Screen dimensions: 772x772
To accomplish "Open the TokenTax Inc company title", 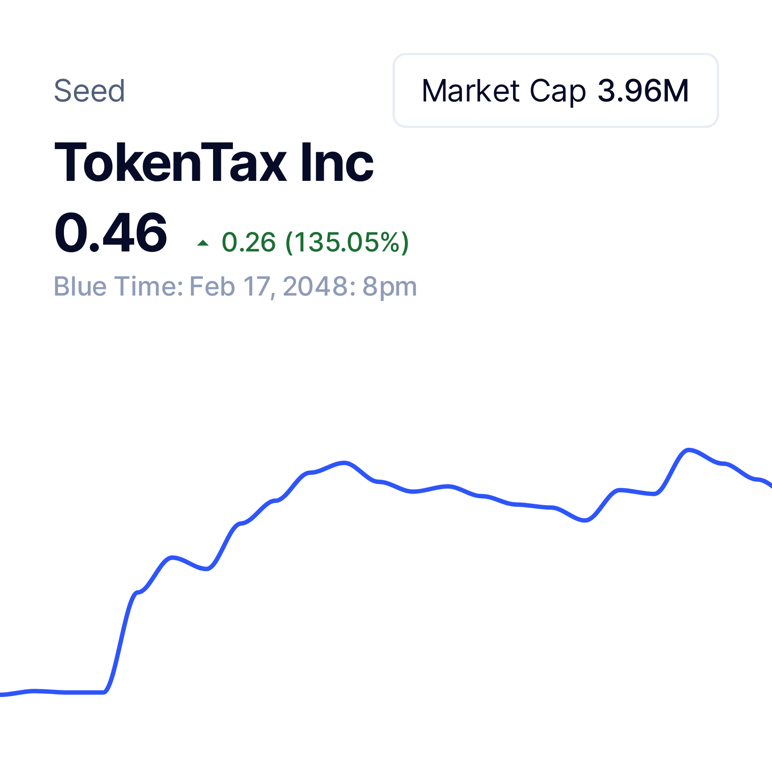I will pyautogui.click(x=214, y=162).
